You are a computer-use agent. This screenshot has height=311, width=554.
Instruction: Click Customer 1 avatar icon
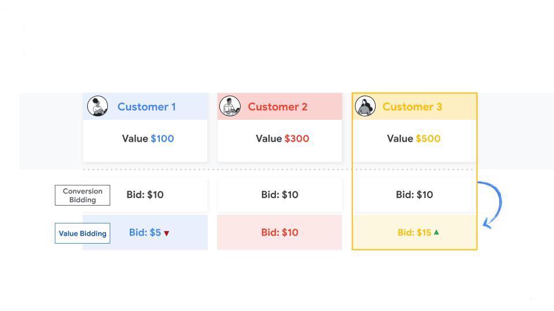98,107
